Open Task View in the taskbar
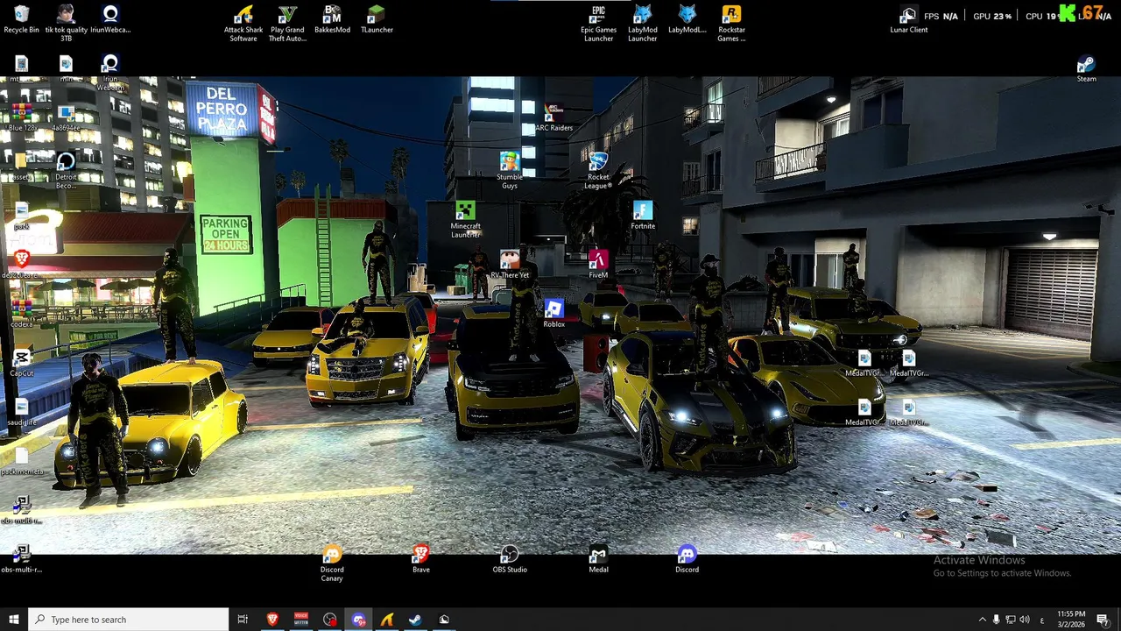Screen dimensions: 1121x631 243,620
